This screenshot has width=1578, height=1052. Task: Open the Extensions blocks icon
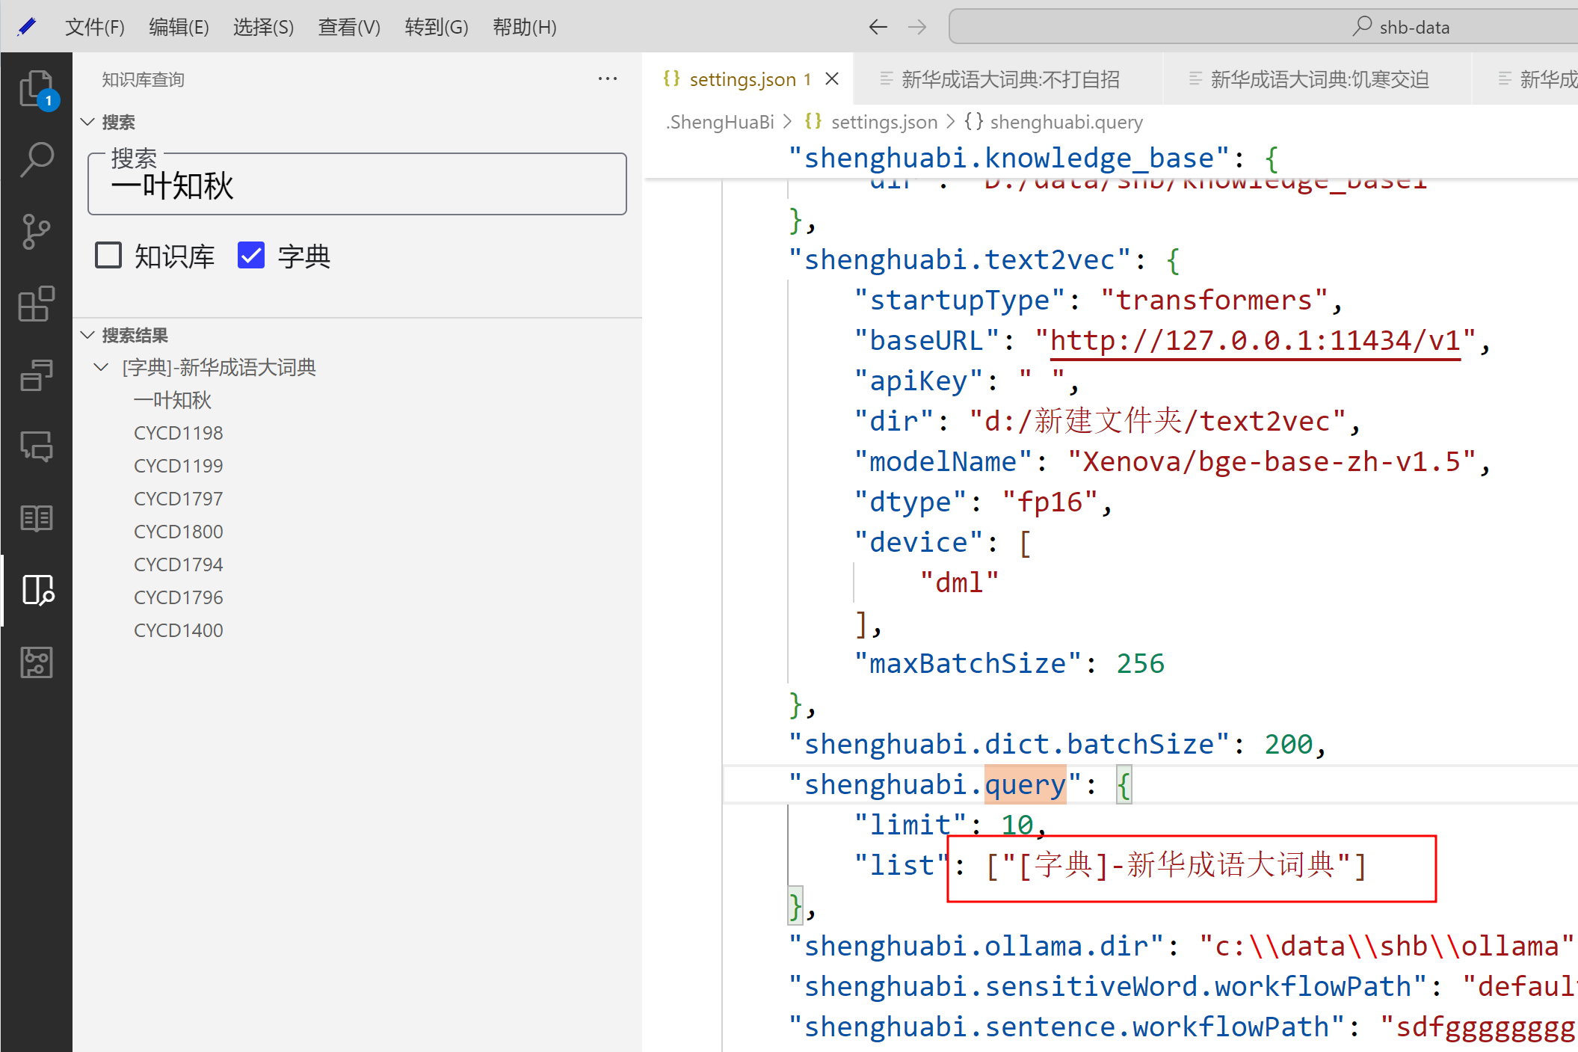[x=36, y=304]
